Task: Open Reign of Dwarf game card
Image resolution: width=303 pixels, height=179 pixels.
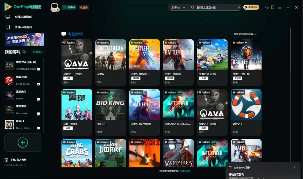Action: pos(111,153)
